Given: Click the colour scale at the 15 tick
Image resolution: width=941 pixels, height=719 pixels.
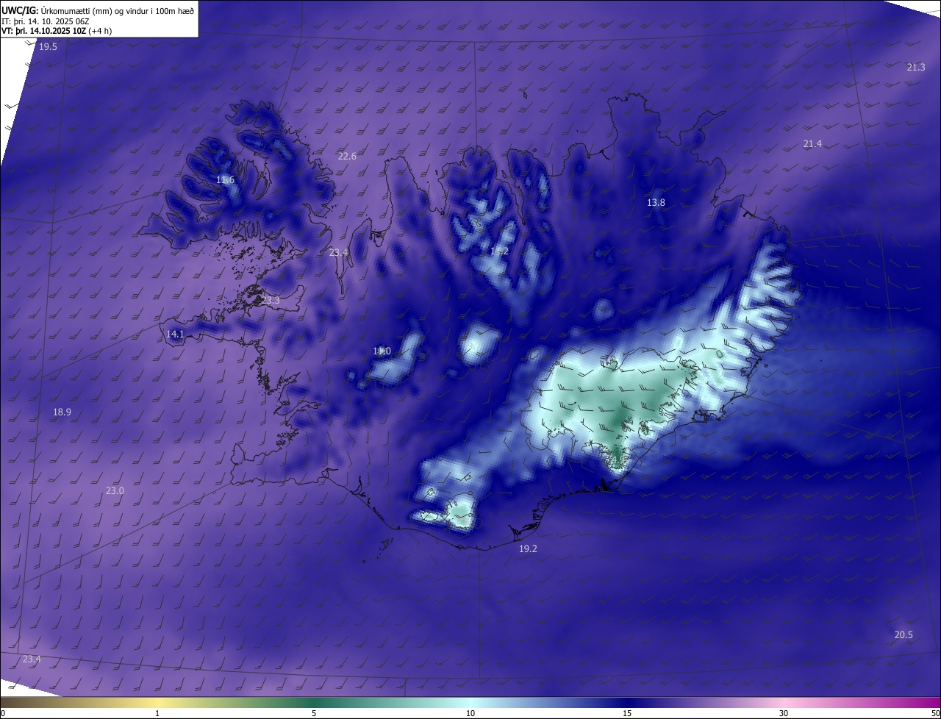Looking at the screenshot, I should 627,713.
